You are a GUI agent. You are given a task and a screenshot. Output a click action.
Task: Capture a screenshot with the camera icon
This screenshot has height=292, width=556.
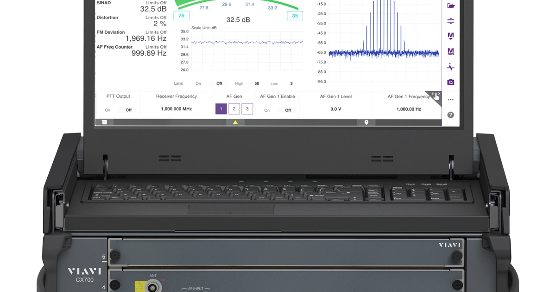(452, 81)
